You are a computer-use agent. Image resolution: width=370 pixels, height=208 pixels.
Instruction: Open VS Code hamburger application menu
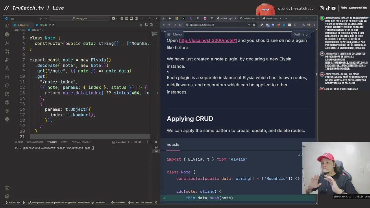click(12, 18)
